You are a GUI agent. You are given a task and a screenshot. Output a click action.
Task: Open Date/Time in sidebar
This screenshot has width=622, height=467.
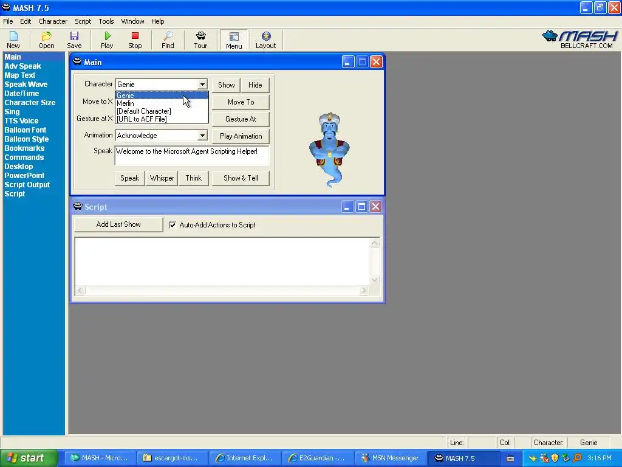tap(22, 94)
